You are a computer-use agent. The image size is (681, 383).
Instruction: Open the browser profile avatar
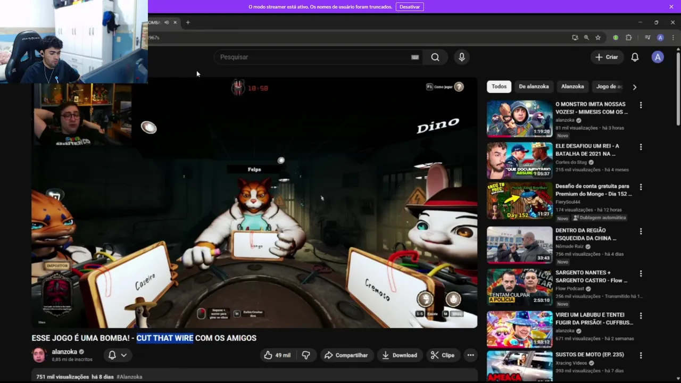(660, 38)
